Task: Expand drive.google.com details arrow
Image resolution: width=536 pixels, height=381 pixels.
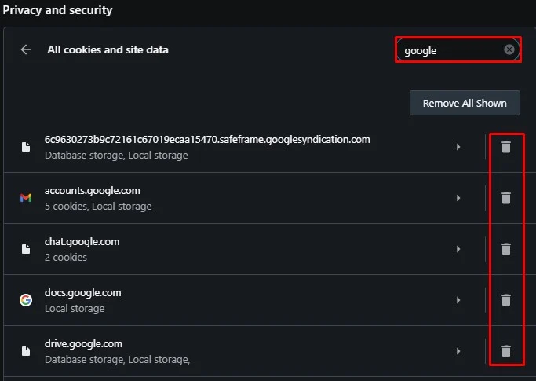Action: coord(458,351)
